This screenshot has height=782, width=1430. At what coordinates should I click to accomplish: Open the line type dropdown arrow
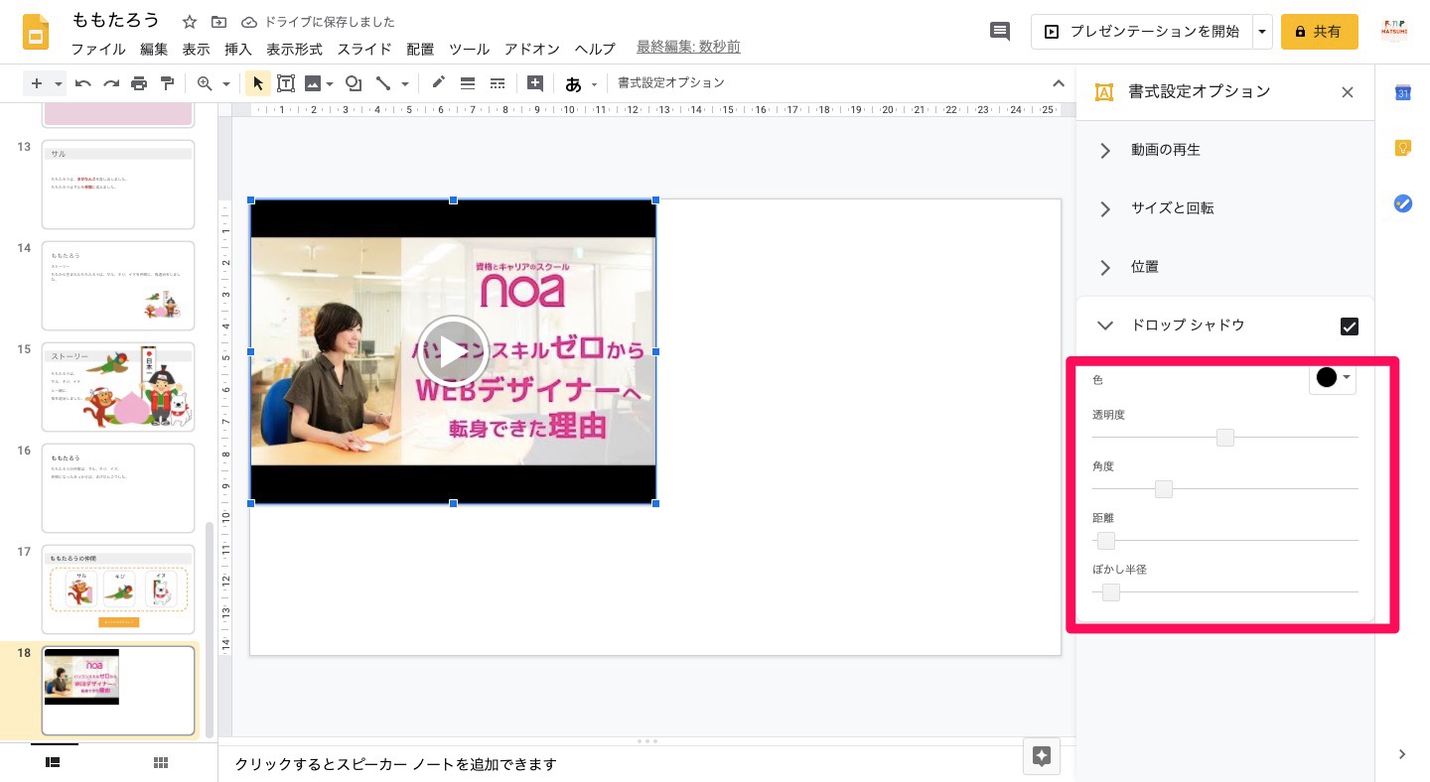405,84
